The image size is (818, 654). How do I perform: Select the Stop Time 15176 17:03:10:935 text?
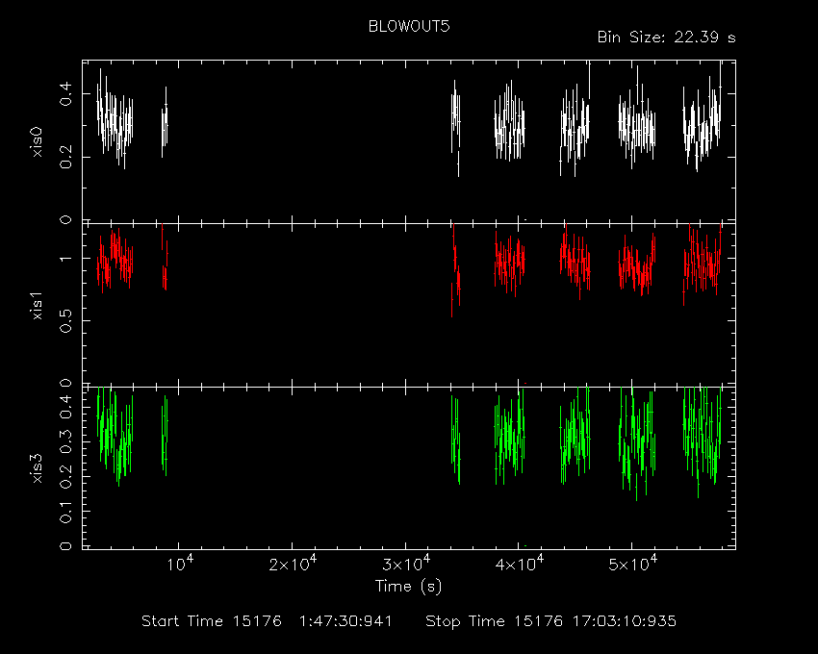(x=550, y=621)
